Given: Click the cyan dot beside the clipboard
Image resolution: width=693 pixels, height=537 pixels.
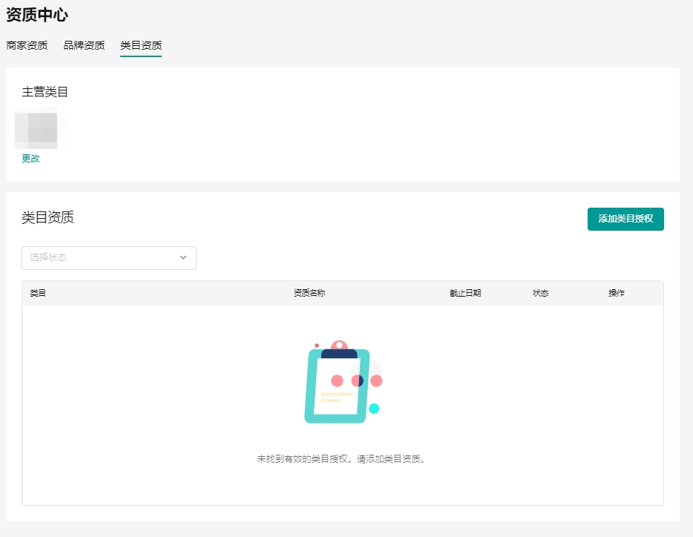Looking at the screenshot, I should click(x=374, y=409).
